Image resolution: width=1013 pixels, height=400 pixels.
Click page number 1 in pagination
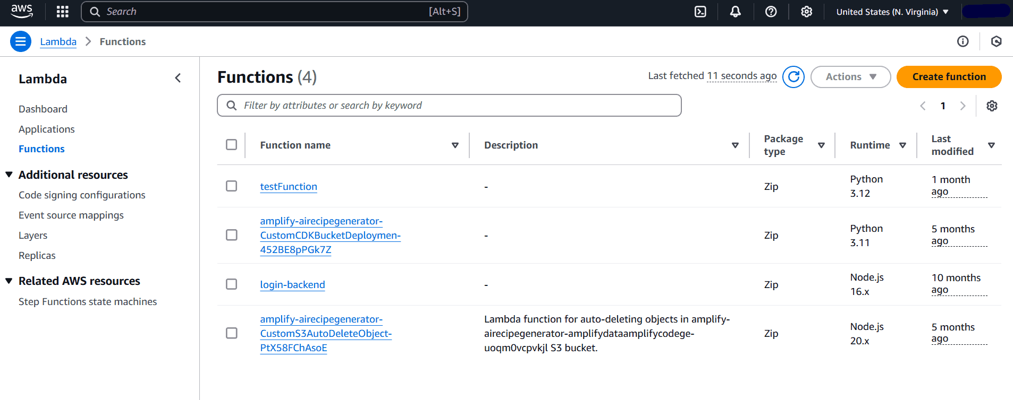tap(943, 106)
